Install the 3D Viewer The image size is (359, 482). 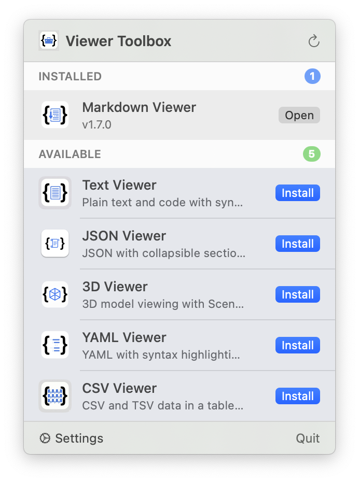pos(297,294)
